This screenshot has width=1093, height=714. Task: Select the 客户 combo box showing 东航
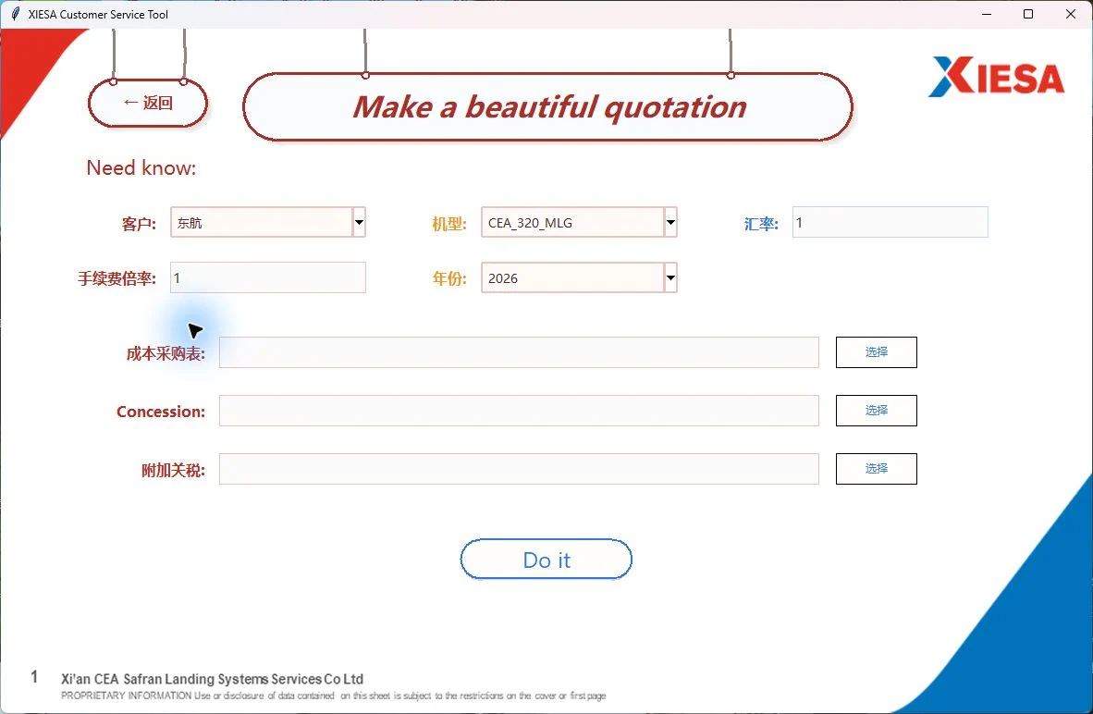tap(268, 222)
